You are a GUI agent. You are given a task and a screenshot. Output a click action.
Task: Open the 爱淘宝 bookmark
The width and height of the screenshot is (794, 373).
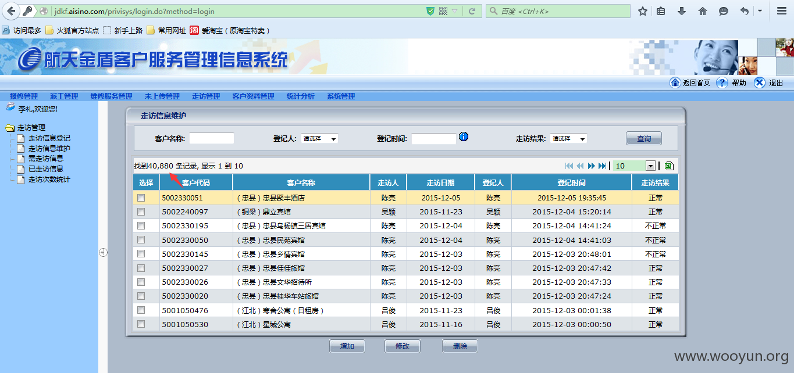(230, 30)
